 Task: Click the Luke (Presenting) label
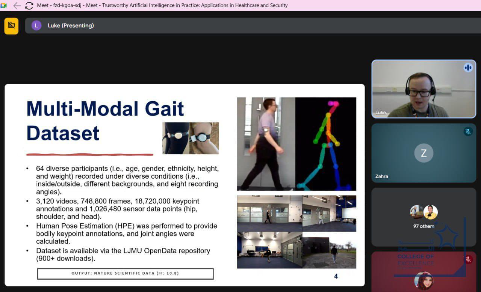[71, 26]
